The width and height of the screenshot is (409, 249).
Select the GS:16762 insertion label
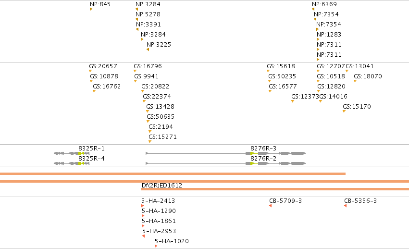point(107,87)
